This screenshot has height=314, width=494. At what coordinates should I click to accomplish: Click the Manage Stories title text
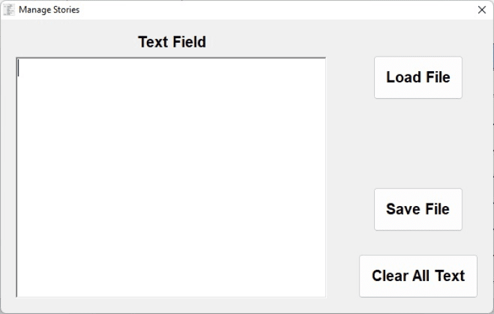tap(49, 10)
